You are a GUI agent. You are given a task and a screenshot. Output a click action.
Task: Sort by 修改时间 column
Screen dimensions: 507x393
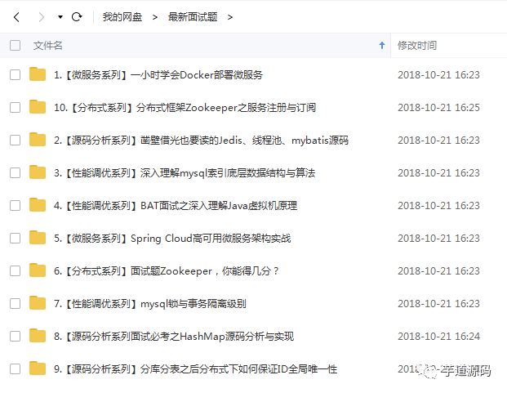(417, 45)
